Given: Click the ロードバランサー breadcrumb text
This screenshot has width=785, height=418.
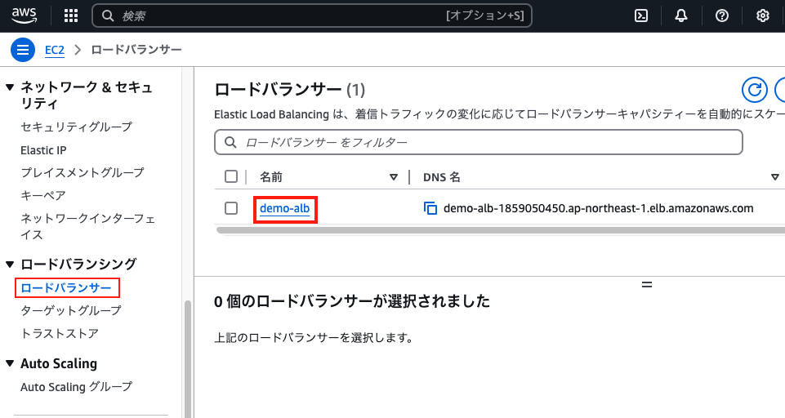Looking at the screenshot, I should pyautogui.click(x=136, y=50).
